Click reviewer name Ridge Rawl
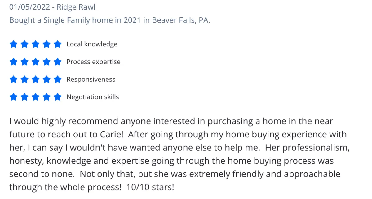This screenshot has width=372, height=199. click(76, 7)
